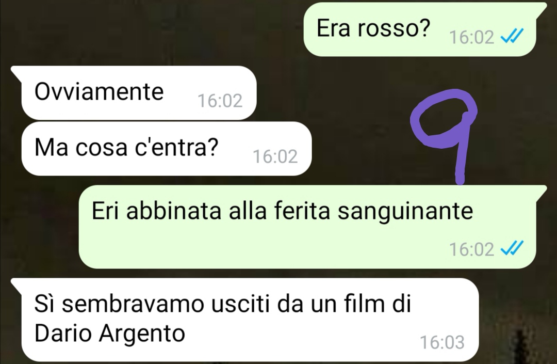Image resolution: width=557 pixels, height=364 pixels.
Task: Click the dark chat wallpaper beside 'Ovviamente' bubble
Action: (331, 92)
